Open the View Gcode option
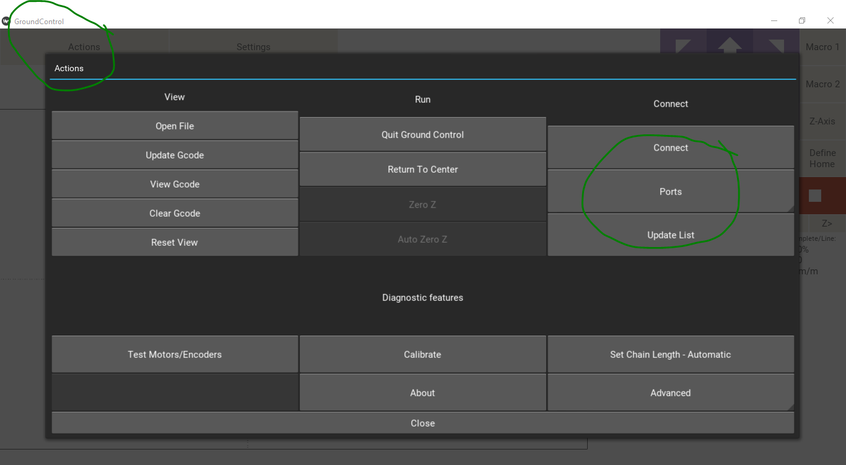 pyautogui.click(x=175, y=184)
